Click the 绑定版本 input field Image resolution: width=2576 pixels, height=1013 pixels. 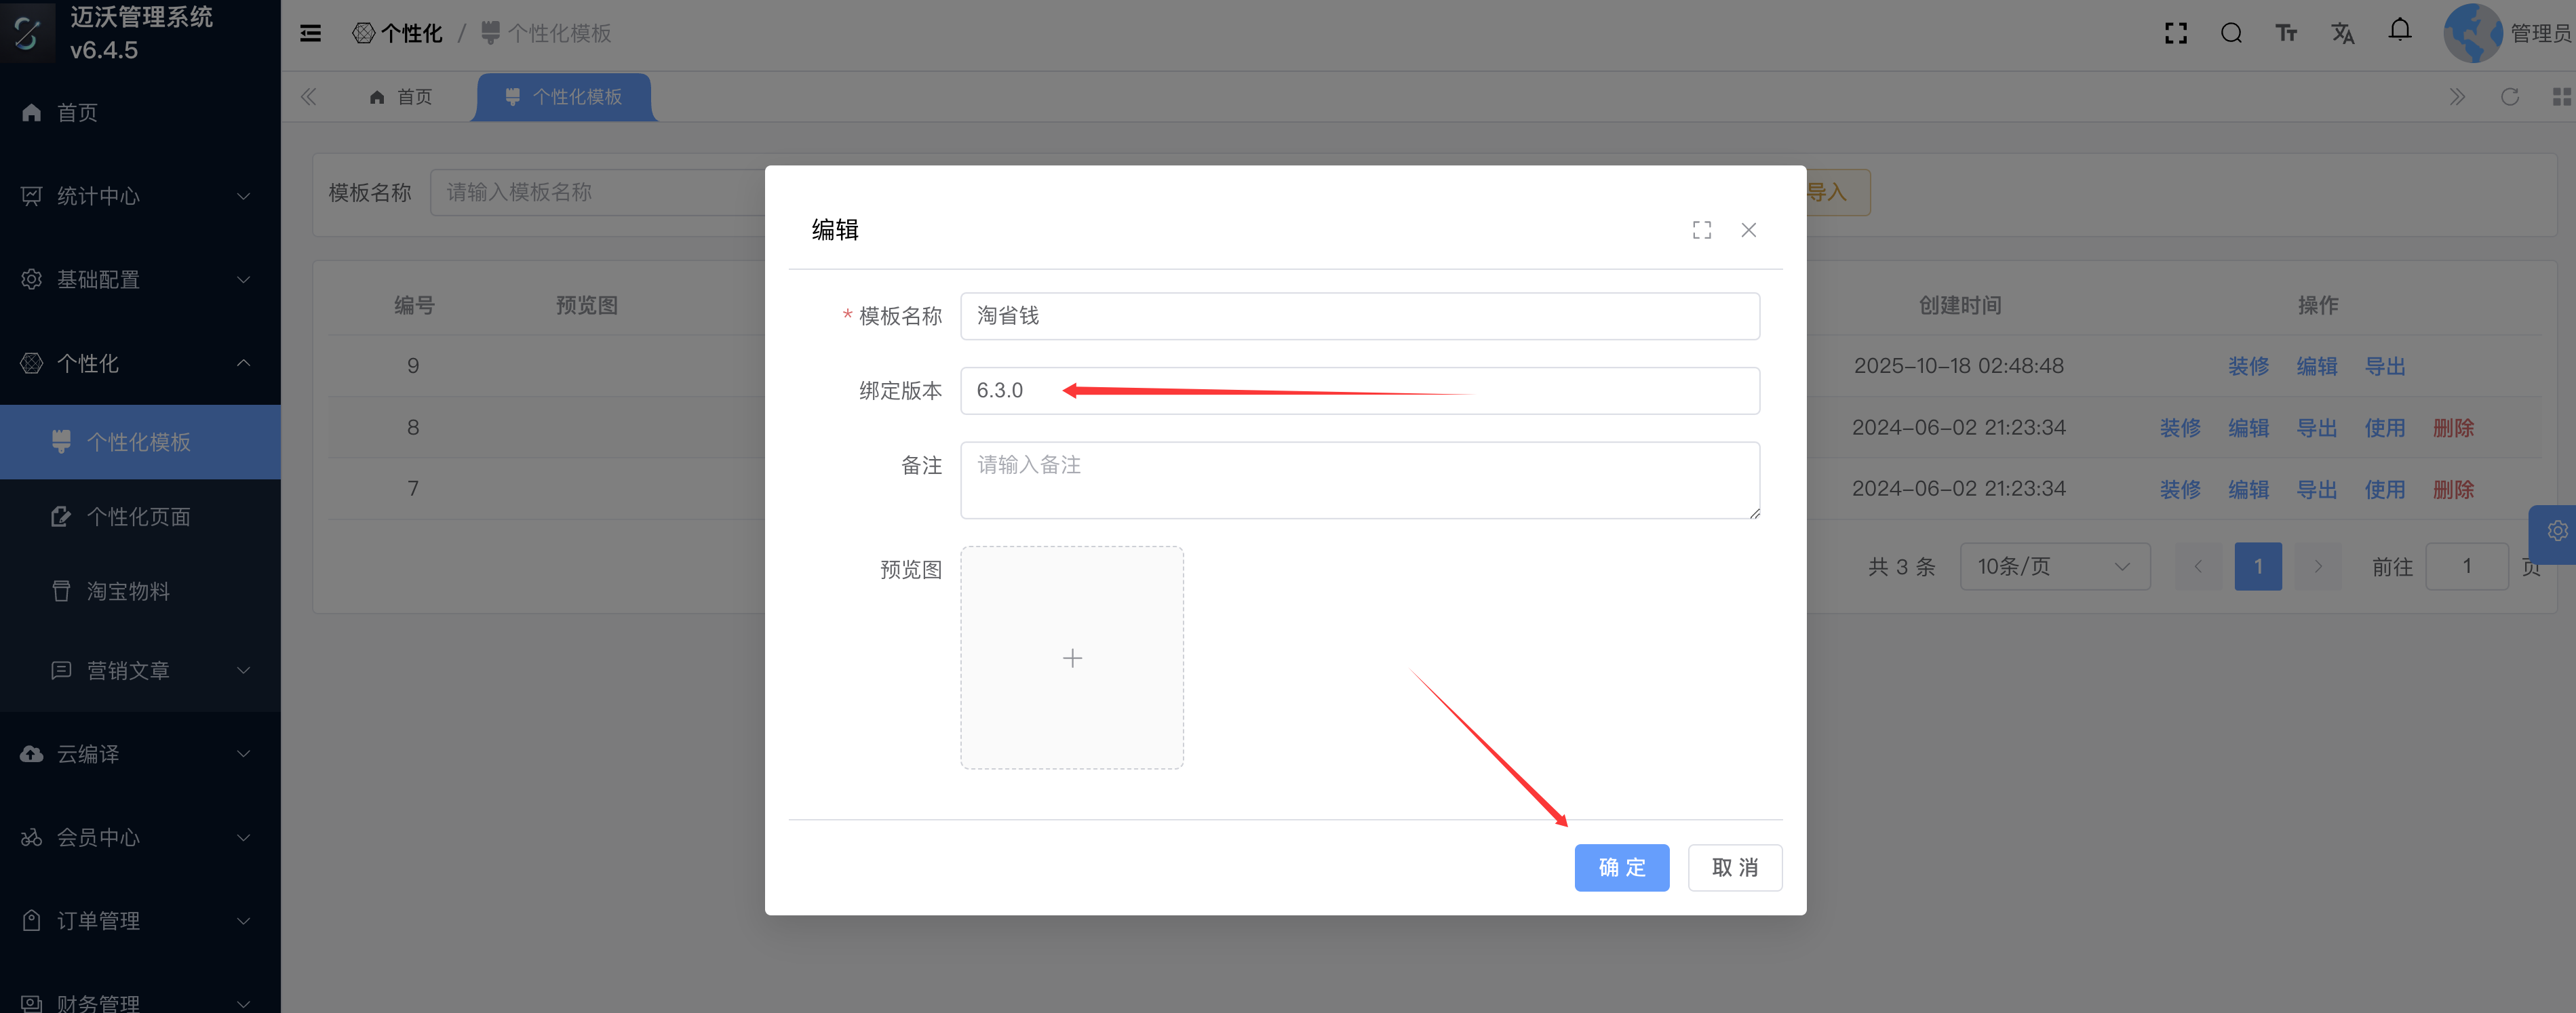[1359, 391]
